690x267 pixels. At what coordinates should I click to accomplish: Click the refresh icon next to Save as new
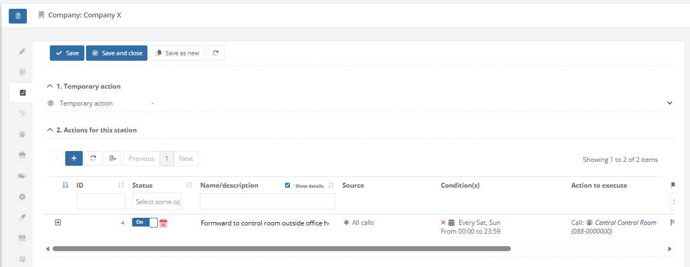pyautogui.click(x=215, y=53)
